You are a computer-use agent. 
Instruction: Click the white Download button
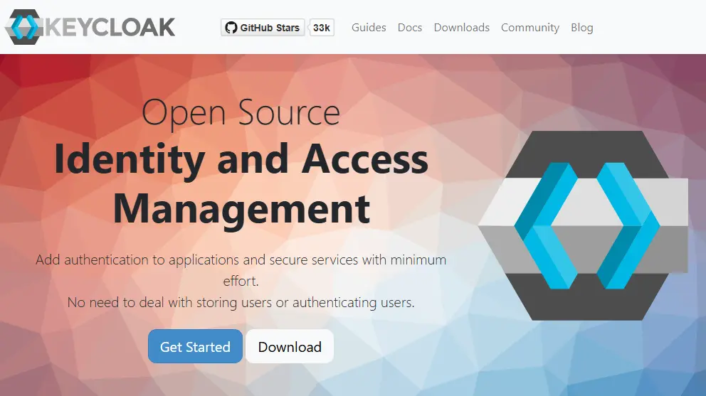(290, 346)
